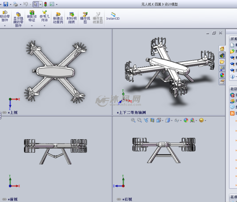
Task: Expand the Assembly Features (装配体特征) dropdown
Action: 32,26
